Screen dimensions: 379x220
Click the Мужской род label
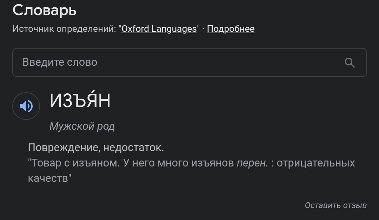tap(82, 126)
